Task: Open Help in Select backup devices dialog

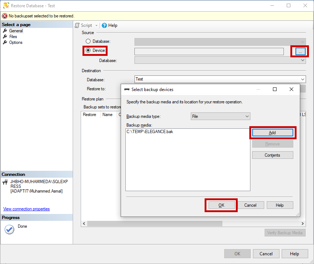Action: tap(280, 205)
